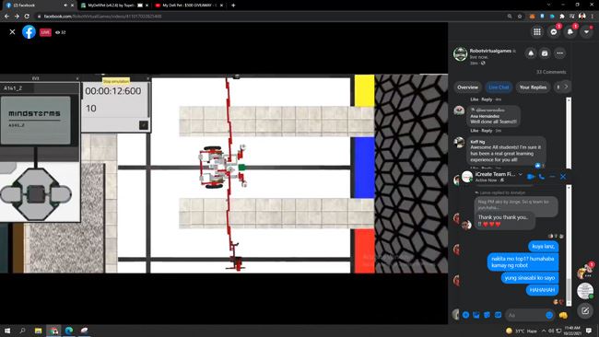The width and height of the screenshot is (599, 337).
Task: Click Reply under Ana Hernandez's comment
Action: click(487, 131)
